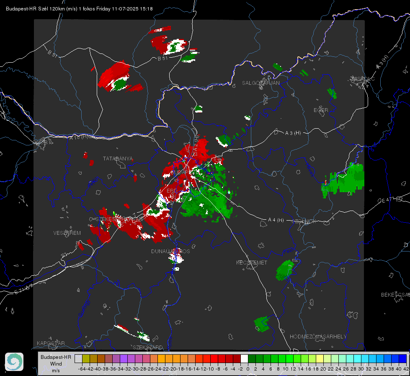Click the TATABÁNYA city label
Viewport: 410px width, 376px height.
[x=118, y=159]
